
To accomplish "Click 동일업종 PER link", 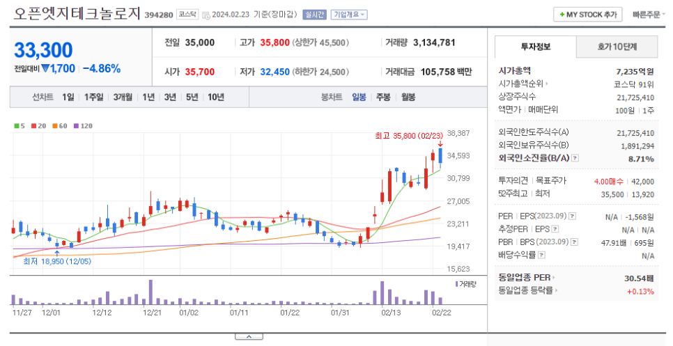I will 524,278.
